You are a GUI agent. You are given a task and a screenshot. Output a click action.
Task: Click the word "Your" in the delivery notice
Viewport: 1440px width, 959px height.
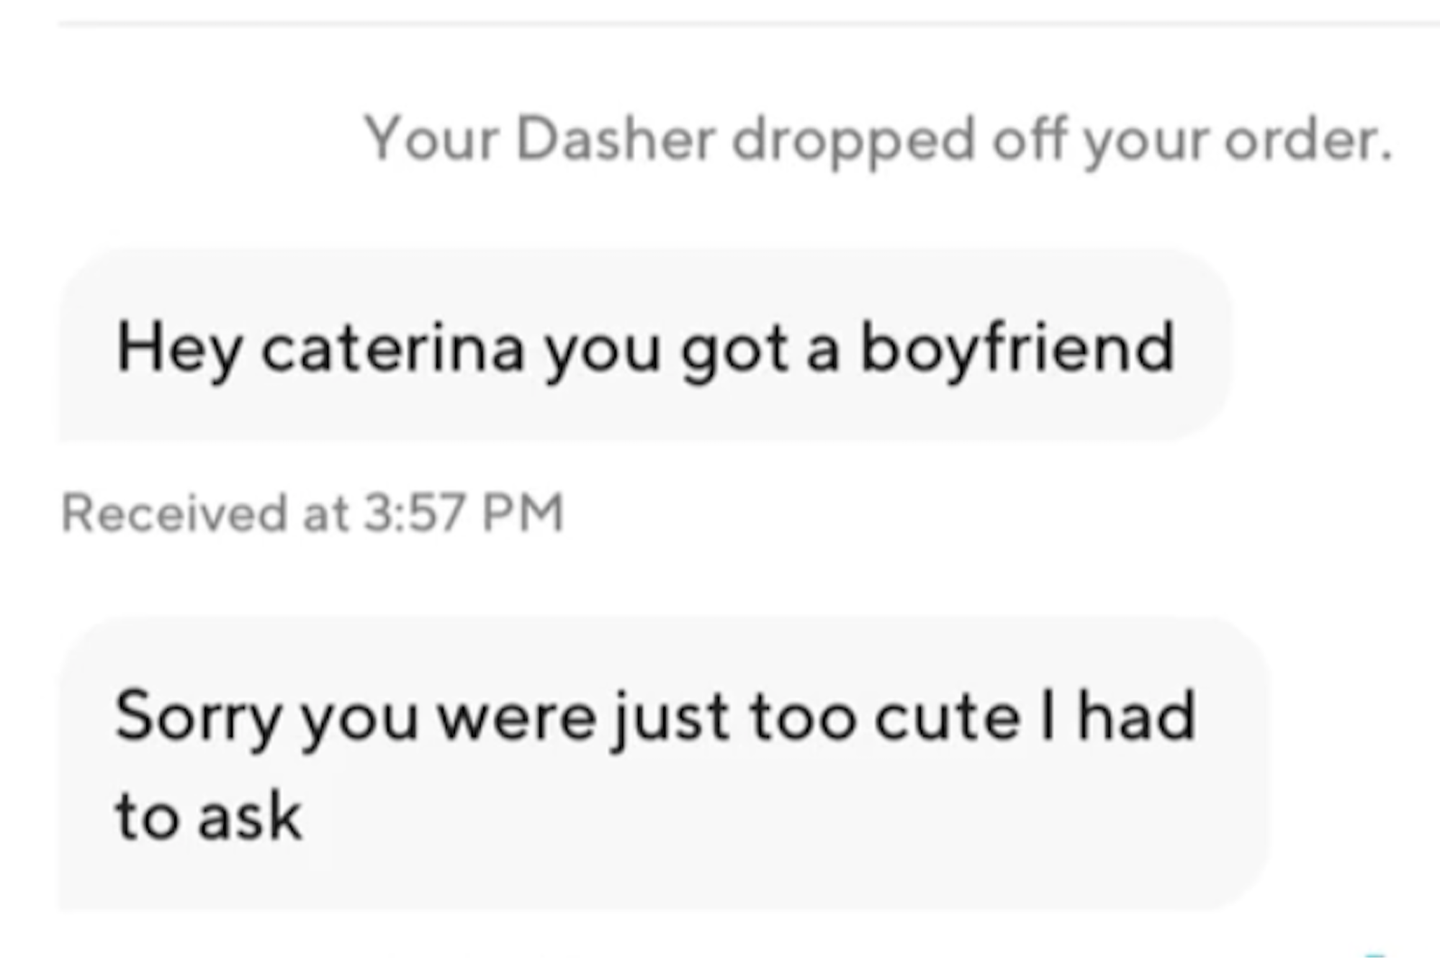pyautogui.click(x=431, y=140)
